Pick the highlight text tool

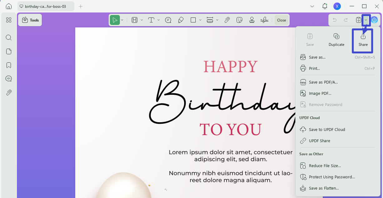pyautogui.click(x=135, y=20)
